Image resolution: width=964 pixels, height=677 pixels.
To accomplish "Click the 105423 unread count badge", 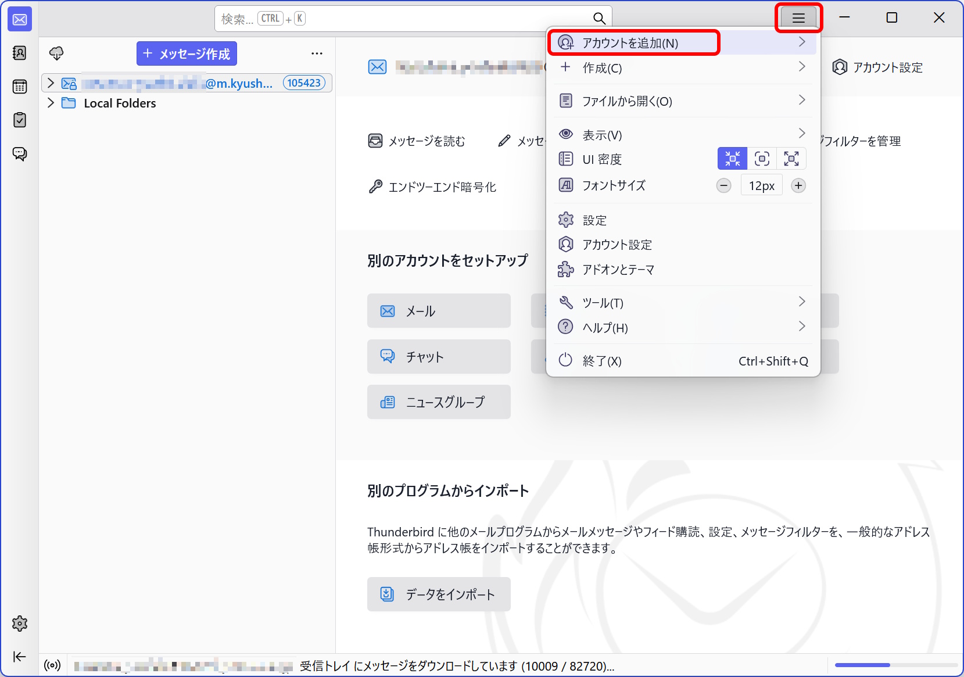I will click(x=304, y=83).
